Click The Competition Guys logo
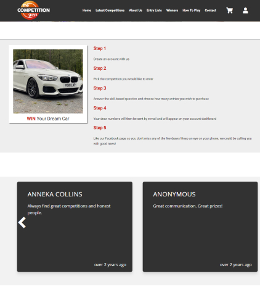This screenshot has height=302, width=260. (x=33, y=10)
